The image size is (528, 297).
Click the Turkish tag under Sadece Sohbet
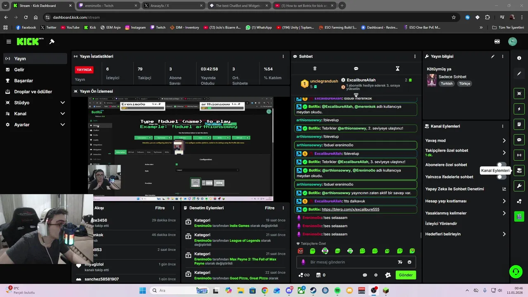coord(446,83)
